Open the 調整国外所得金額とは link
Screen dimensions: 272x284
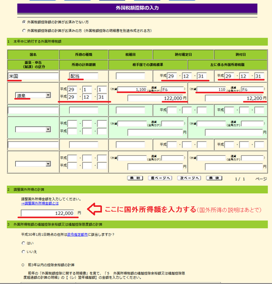40,204
